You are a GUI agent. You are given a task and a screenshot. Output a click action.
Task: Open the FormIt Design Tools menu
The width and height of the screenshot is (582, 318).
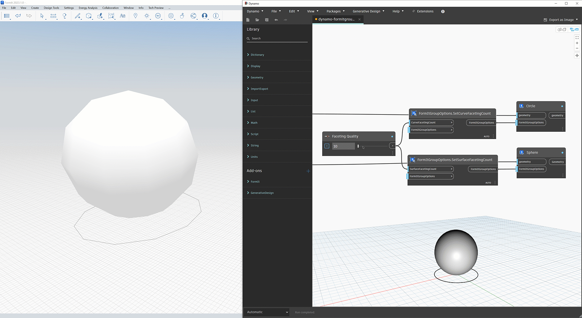click(51, 8)
